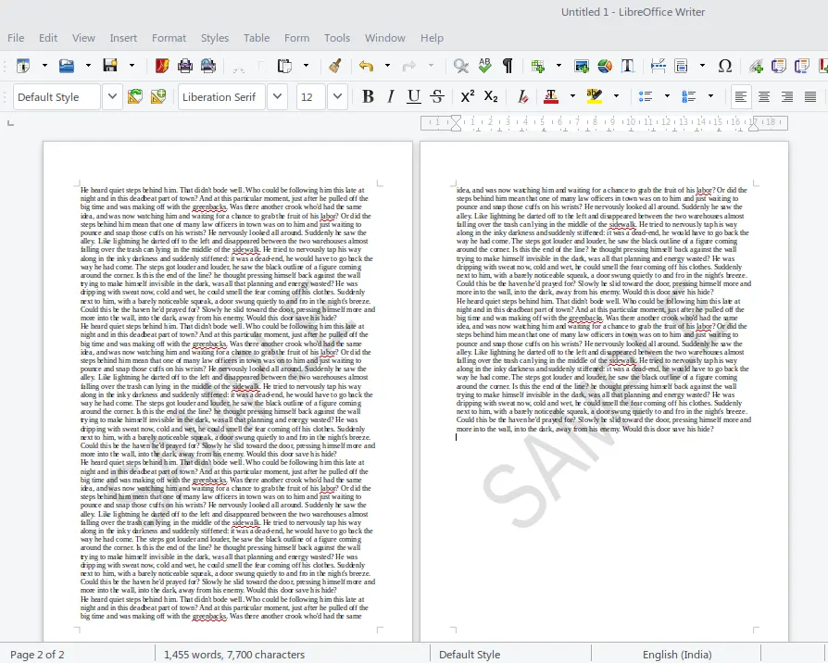Click word count in status bar
Screen dimensions: 828x663
tap(234, 655)
